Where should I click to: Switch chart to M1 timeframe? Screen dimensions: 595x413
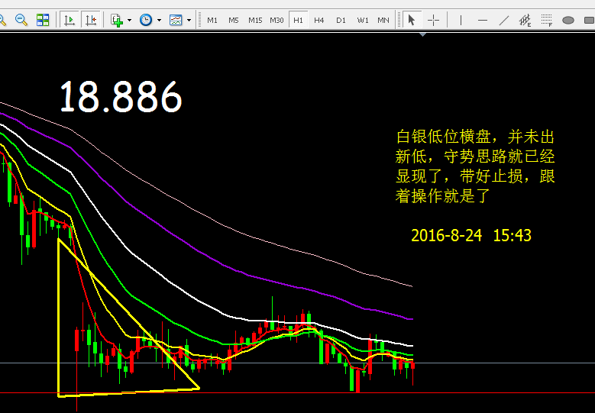point(212,20)
